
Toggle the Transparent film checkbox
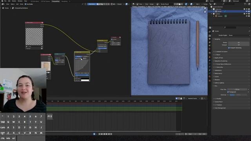click(228, 92)
